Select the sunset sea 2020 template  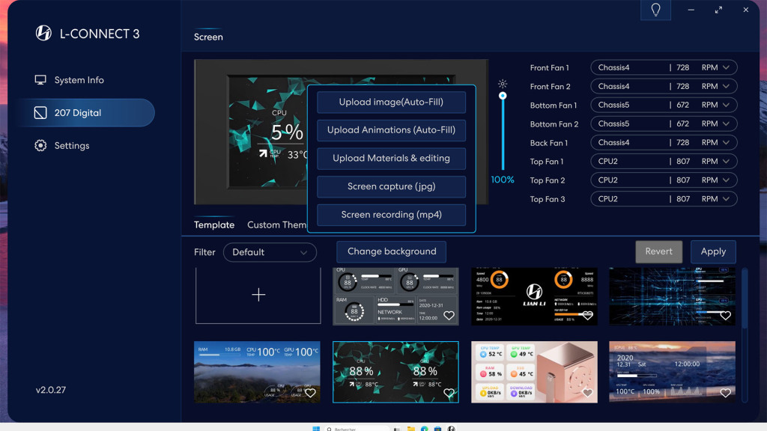coord(672,372)
